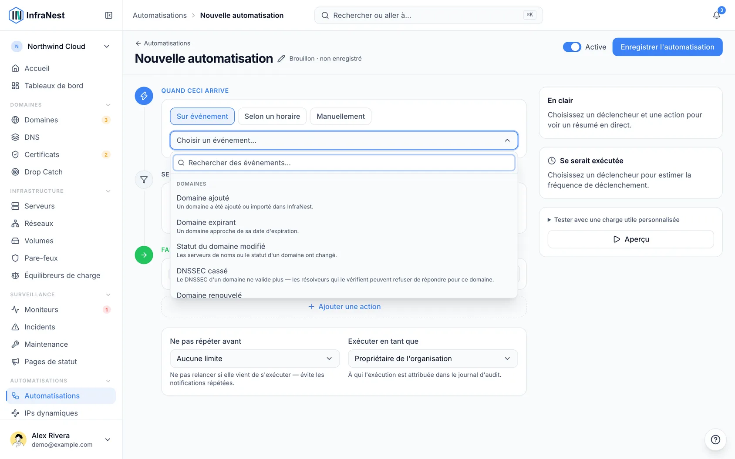The image size is (735, 459).
Task: Open the DNS section
Action: pyautogui.click(x=61, y=137)
